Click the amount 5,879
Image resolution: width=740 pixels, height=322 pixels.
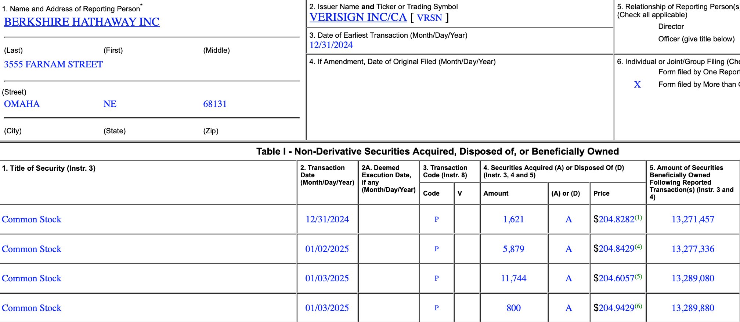pos(513,249)
